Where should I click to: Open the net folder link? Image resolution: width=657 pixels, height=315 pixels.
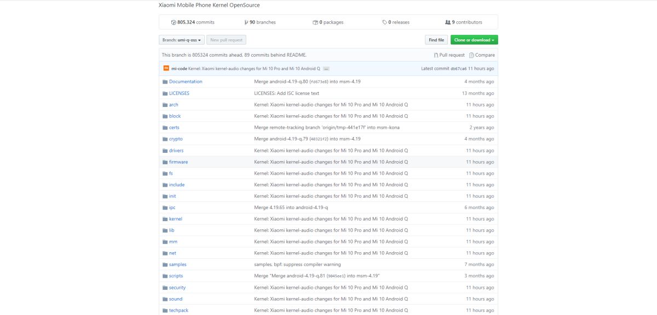[x=172, y=254]
